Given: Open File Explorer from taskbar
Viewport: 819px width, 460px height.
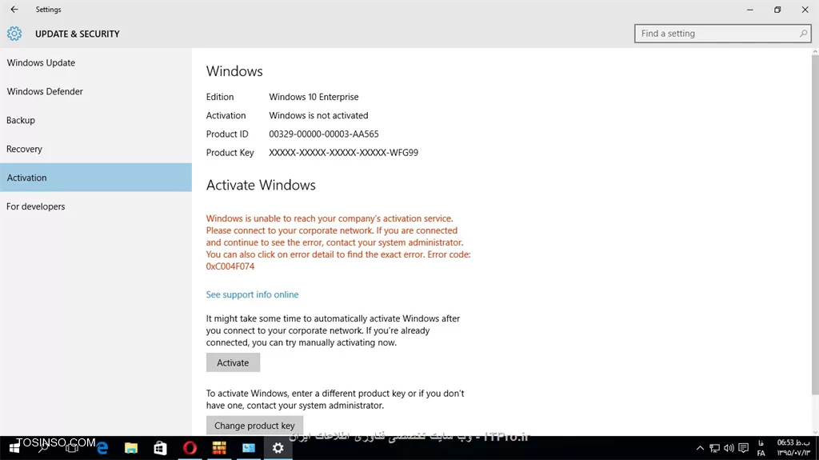Looking at the screenshot, I should 131,448.
